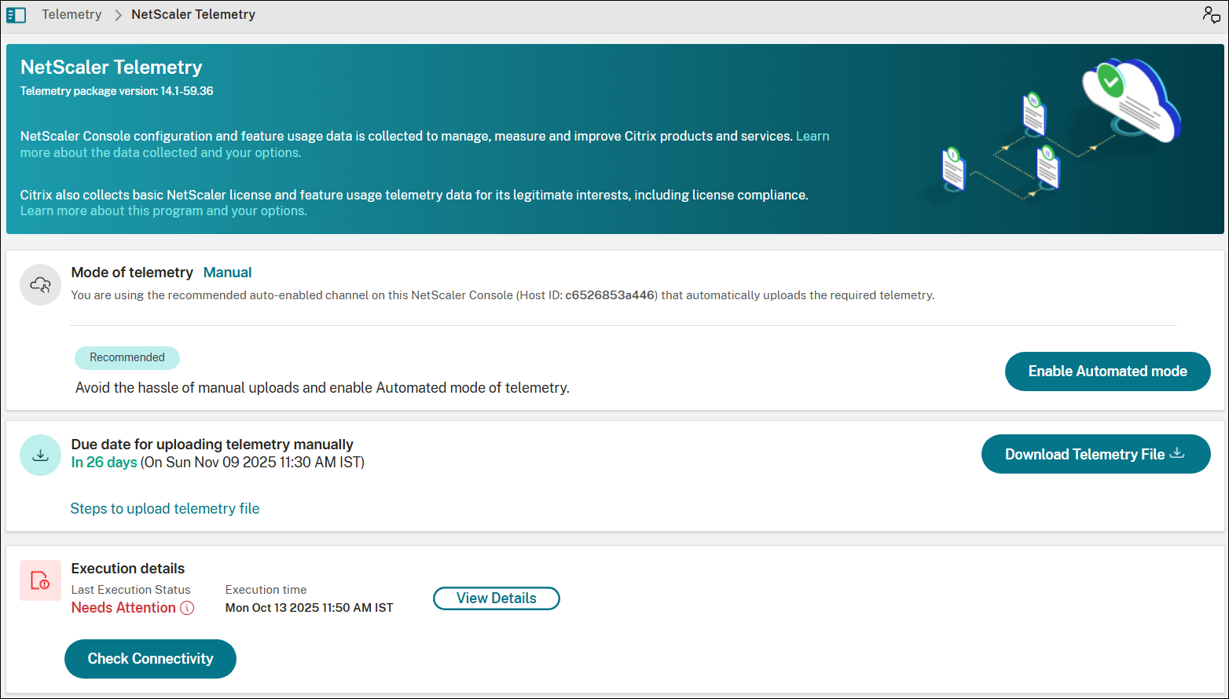Click the red execution details alert icon

point(40,580)
